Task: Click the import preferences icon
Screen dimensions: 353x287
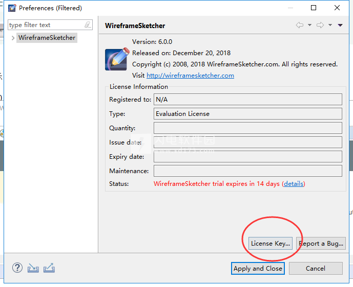Action: [33, 268]
